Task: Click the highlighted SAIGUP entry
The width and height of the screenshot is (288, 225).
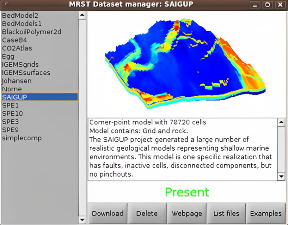Action: tap(40, 97)
